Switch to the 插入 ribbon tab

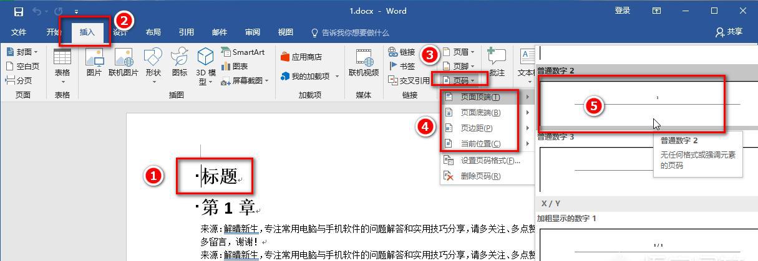[x=87, y=32]
